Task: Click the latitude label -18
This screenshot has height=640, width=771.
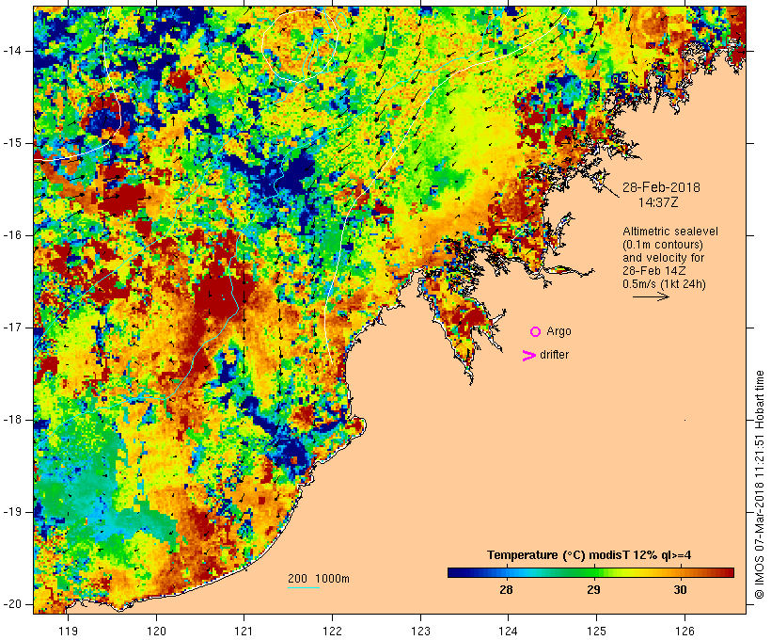Action: (x=12, y=420)
